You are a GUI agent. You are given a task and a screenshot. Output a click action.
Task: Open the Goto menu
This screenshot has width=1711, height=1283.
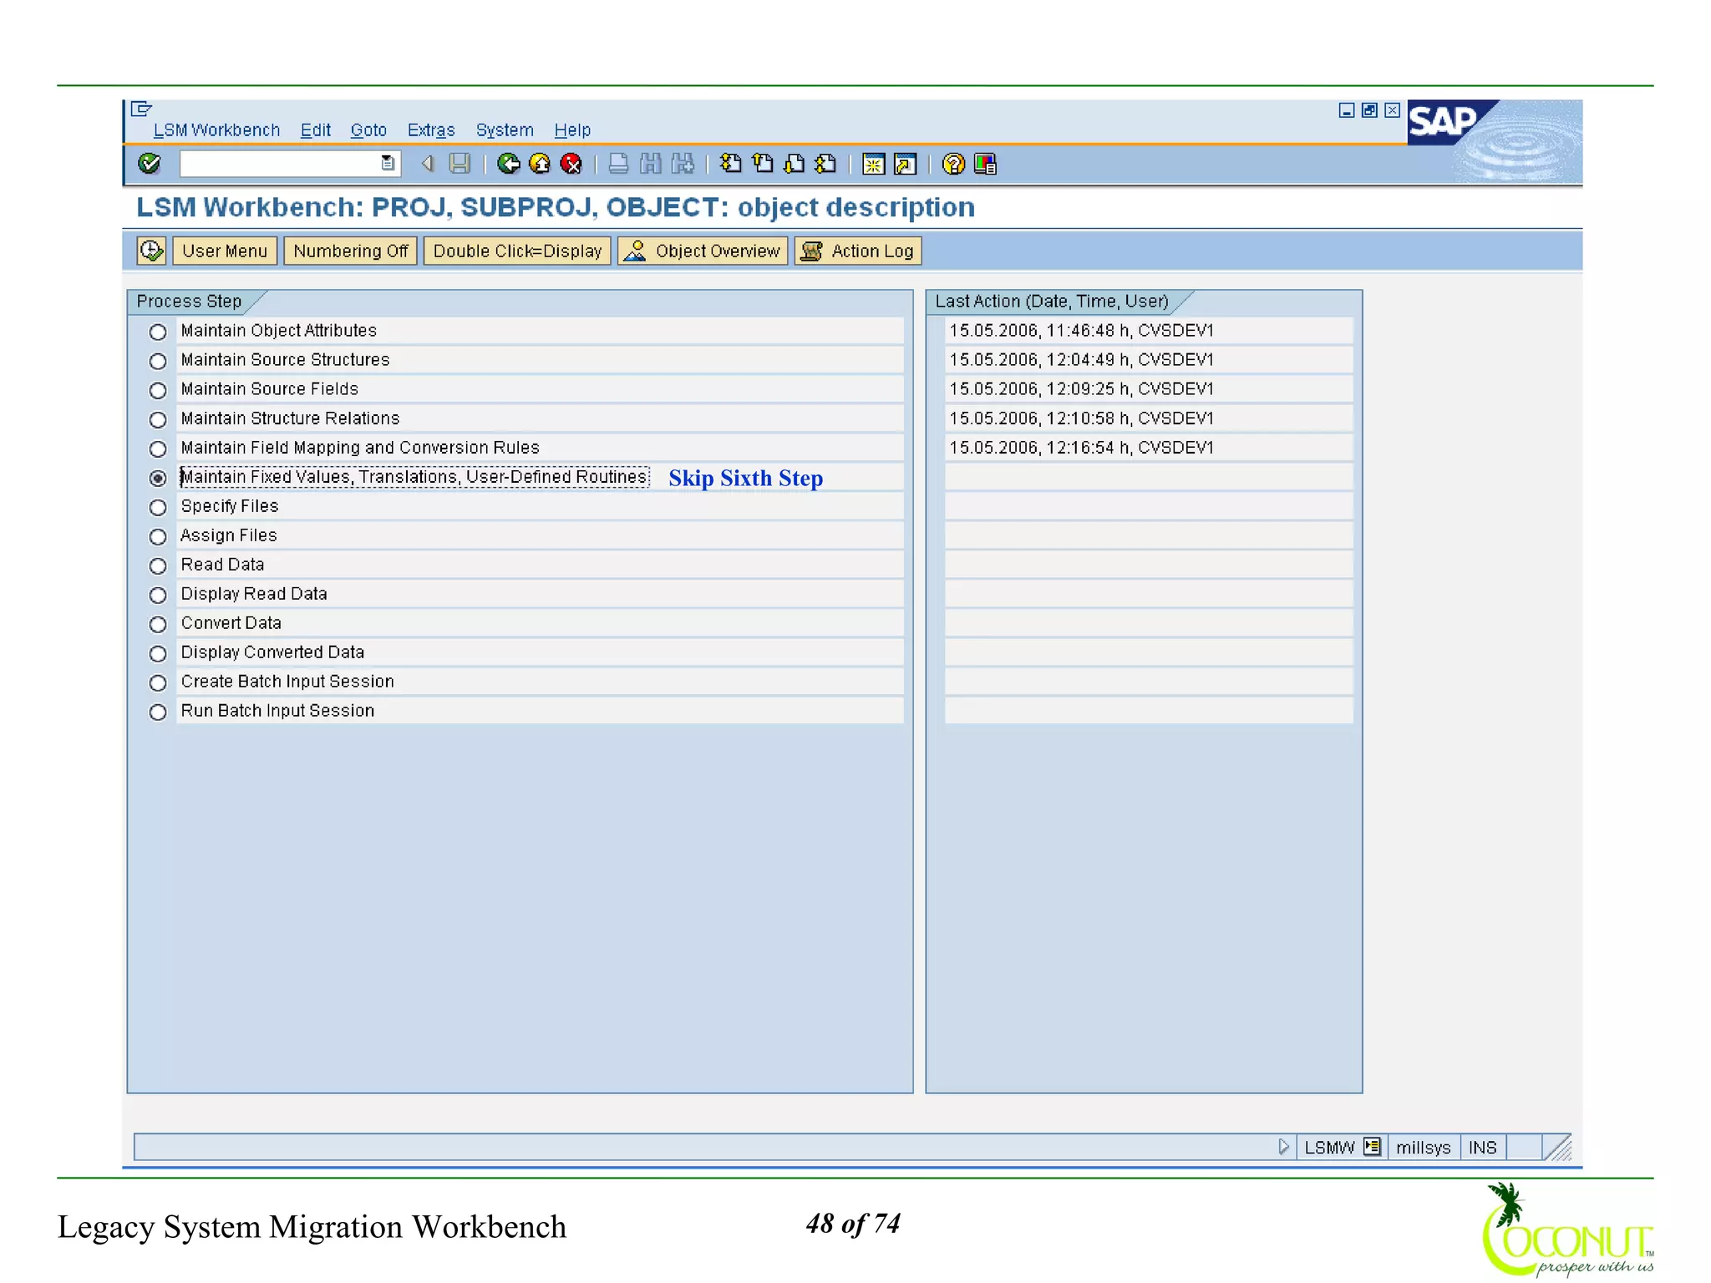tap(368, 130)
